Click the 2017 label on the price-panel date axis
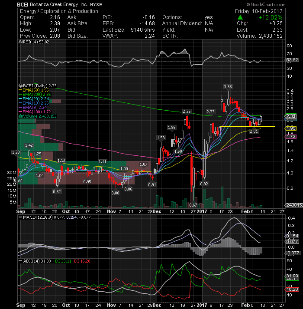This screenshot has height=309, width=303. click(x=202, y=211)
